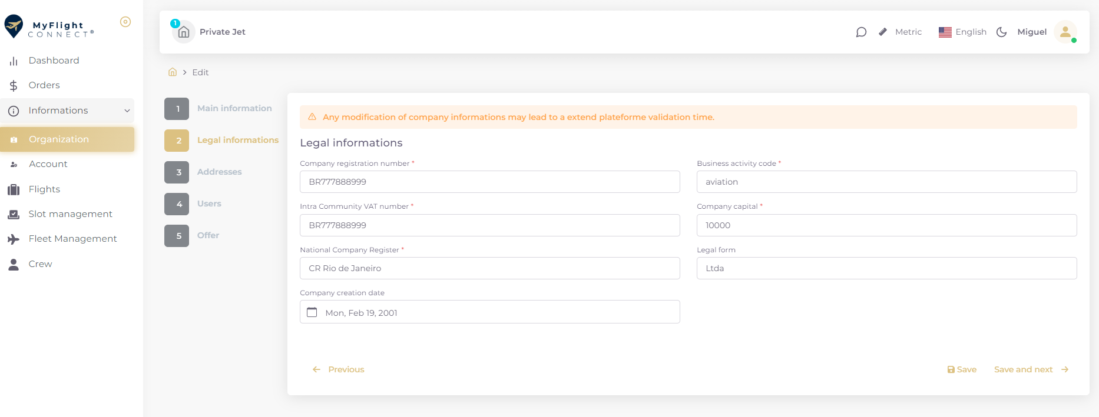1099x417 pixels.
Task: Toggle dark mode with the moon icon
Action: [1001, 32]
